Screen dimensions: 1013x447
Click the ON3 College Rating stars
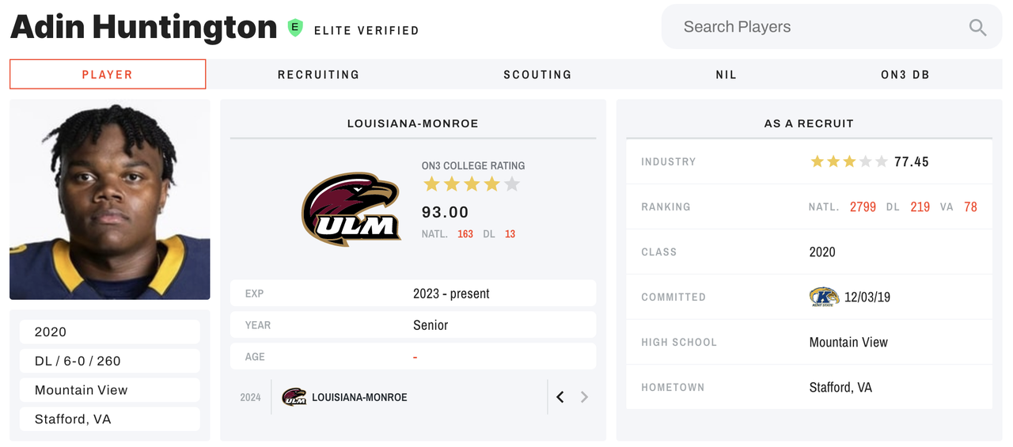472,185
